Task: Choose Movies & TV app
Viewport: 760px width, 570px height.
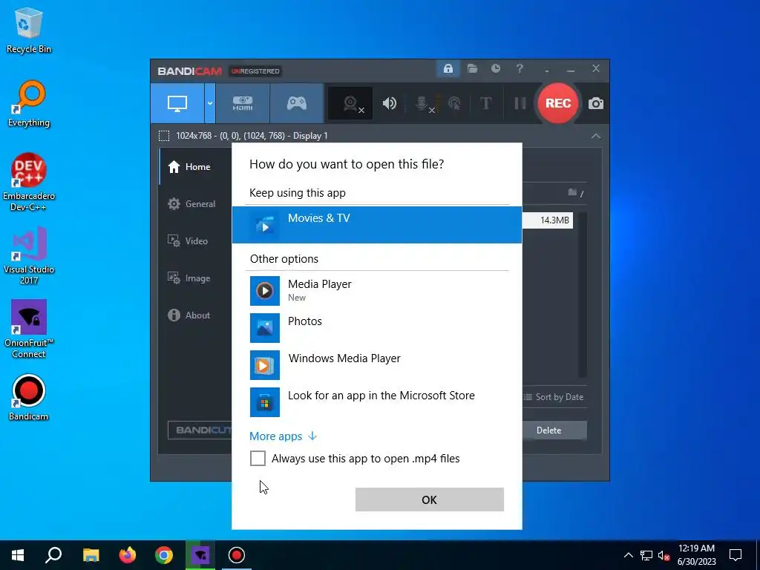Action: pyautogui.click(x=376, y=225)
